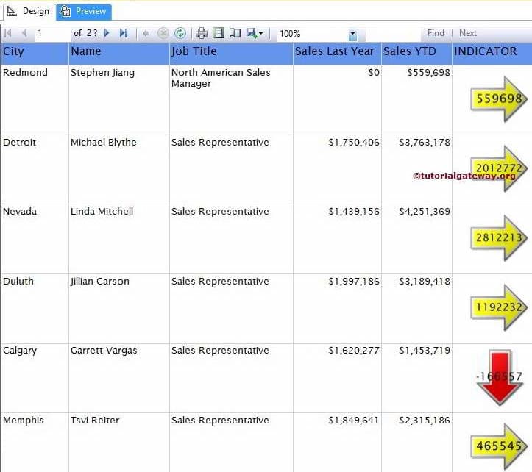
Task: Click the $3,189,418 Sales YTD value
Action: pos(425,282)
